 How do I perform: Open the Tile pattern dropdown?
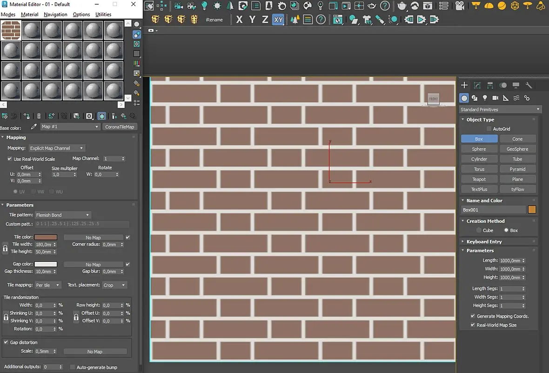pyautogui.click(x=63, y=215)
